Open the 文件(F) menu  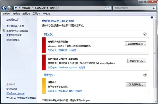[6, 14]
